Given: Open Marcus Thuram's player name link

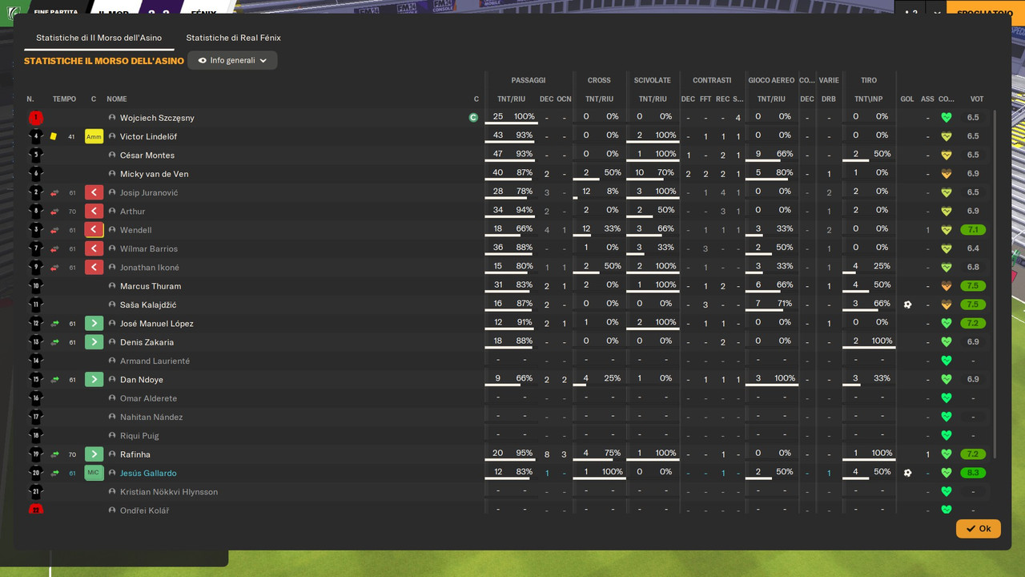Looking at the screenshot, I should (151, 286).
